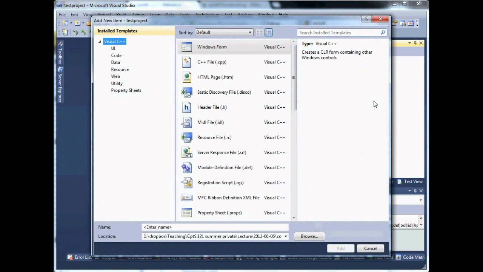The width and height of the screenshot is (483, 272).
Task: Select the Data template category
Action: (115, 62)
